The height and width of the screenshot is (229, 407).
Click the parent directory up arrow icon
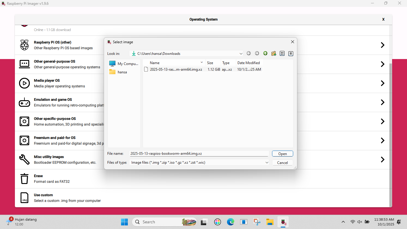click(x=265, y=54)
